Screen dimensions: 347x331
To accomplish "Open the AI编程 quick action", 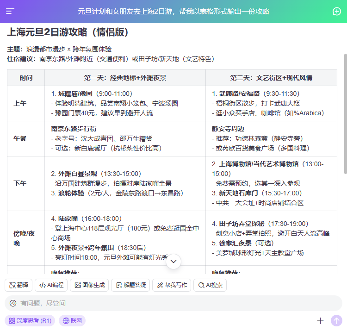I will [x=51, y=285].
